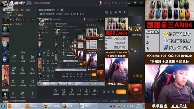
Task: Select the 全屏 15 source row
Action: tap(23, 15)
